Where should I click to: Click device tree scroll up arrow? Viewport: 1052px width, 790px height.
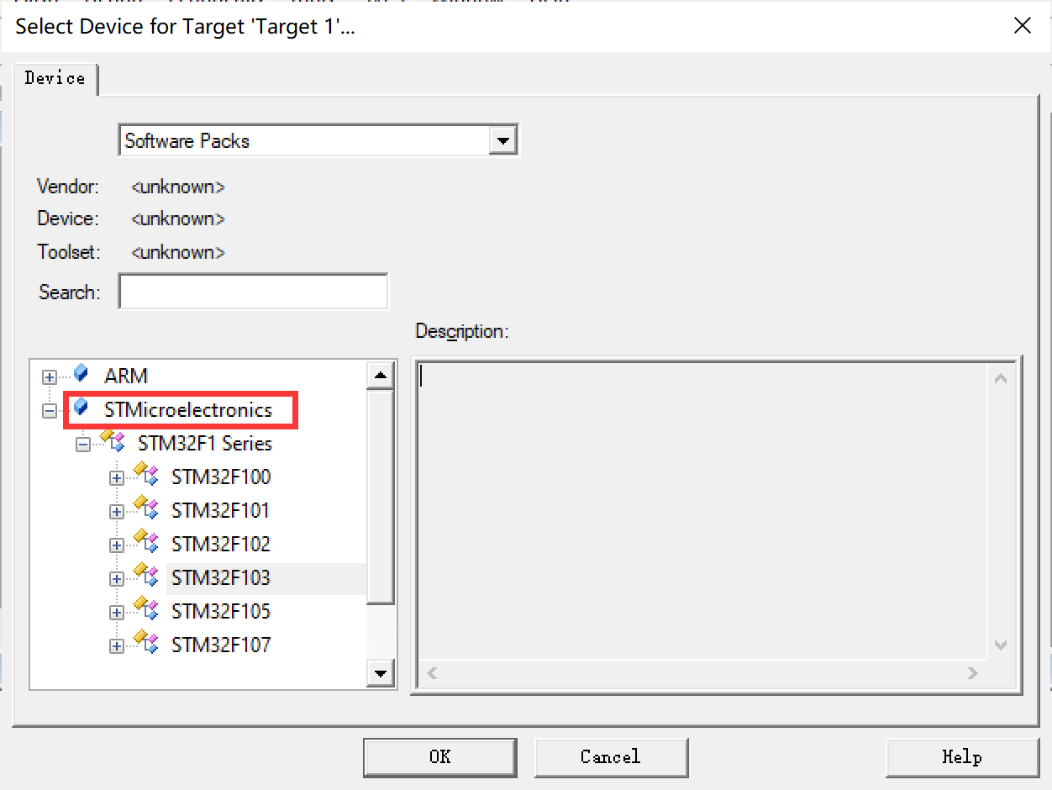[381, 375]
